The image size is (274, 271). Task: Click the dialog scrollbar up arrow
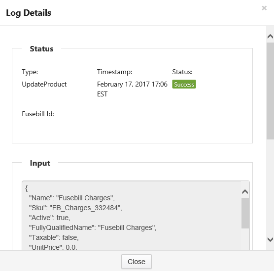coord(270,36)
